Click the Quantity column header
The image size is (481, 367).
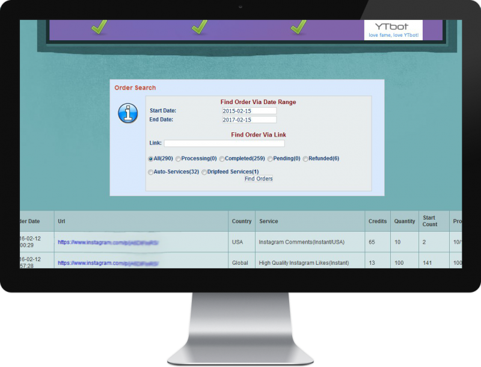[x=405, y=221]
